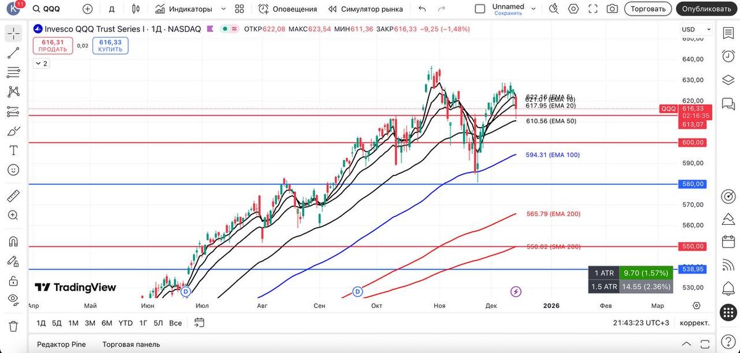740x353 pixels.
Task: Open go to date calendar icon
Action: point(199,322)
